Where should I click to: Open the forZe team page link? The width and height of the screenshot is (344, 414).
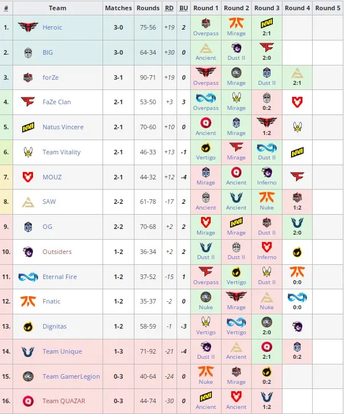click(51, 77)
